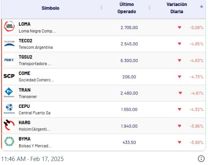Click the red down arrow for CEPU
The width and height of the screenshot is (208, 165).
click(179, 109)
